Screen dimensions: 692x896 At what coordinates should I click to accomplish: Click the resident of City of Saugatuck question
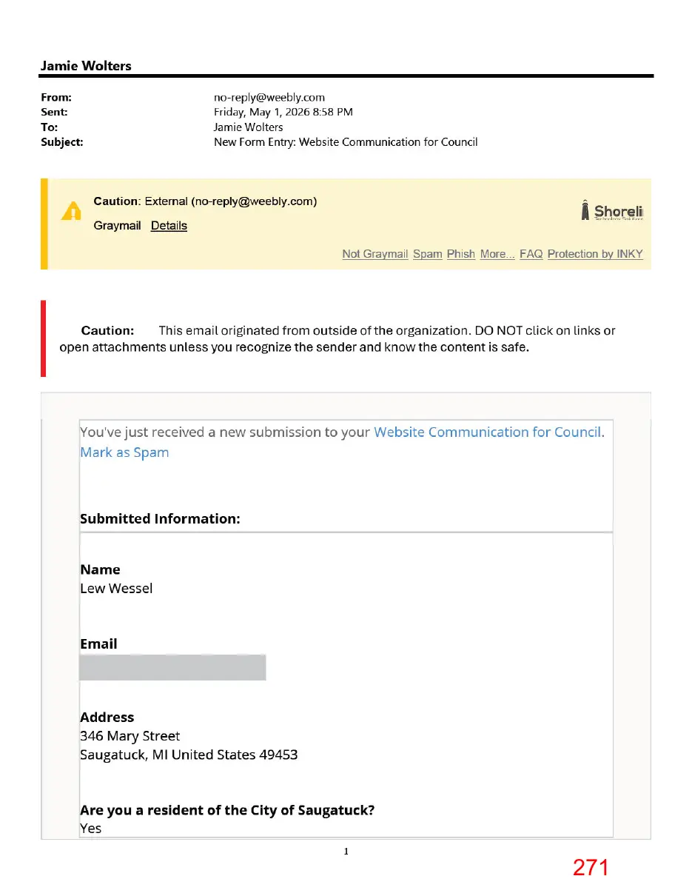(x=227, y=810)
